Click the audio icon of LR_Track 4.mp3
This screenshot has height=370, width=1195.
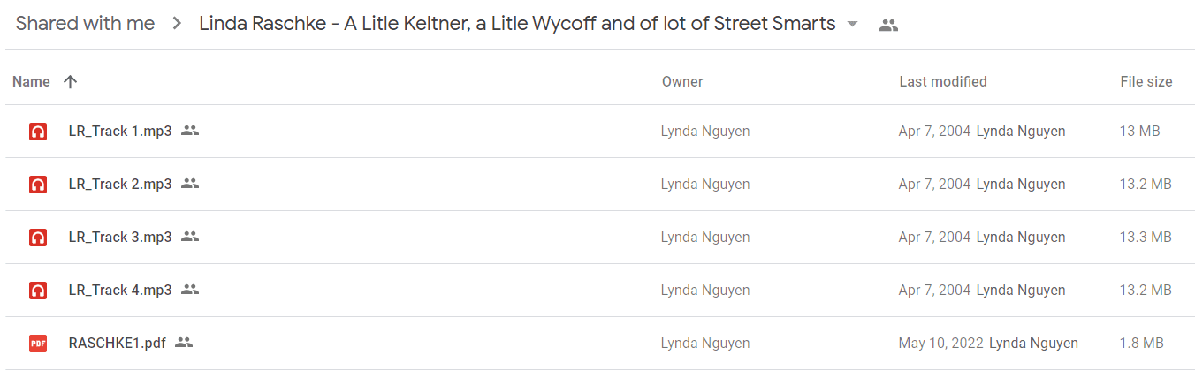click(x=37, y=291)
